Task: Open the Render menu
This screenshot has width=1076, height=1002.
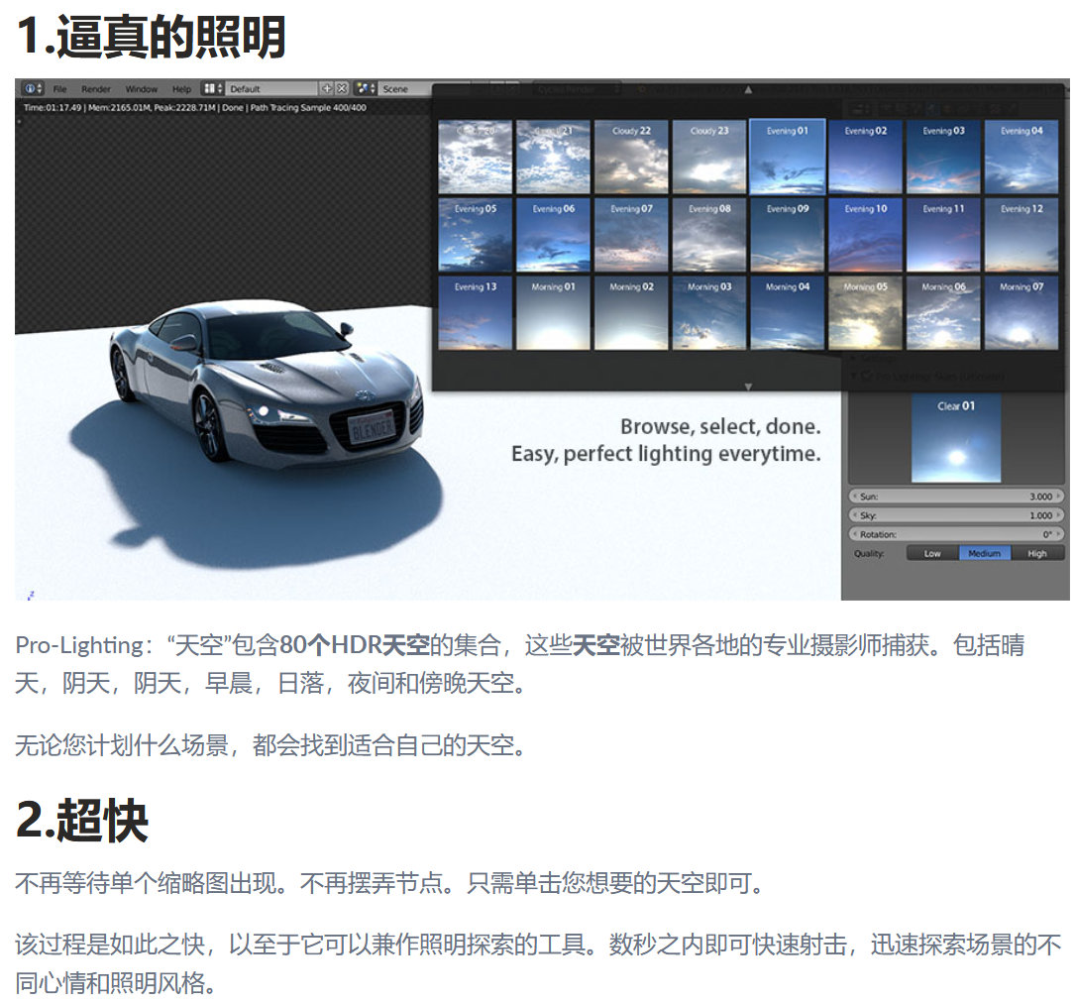Action: pos(96,89)
